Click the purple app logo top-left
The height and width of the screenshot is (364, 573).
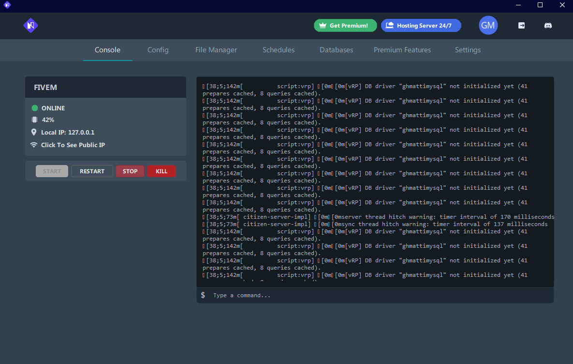(x=30, y=25)
